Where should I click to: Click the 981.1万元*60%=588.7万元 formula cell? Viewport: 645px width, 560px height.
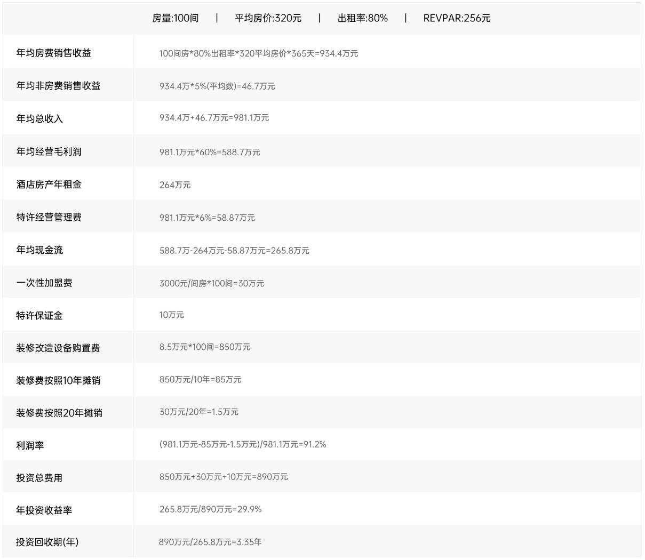(210, 152)
